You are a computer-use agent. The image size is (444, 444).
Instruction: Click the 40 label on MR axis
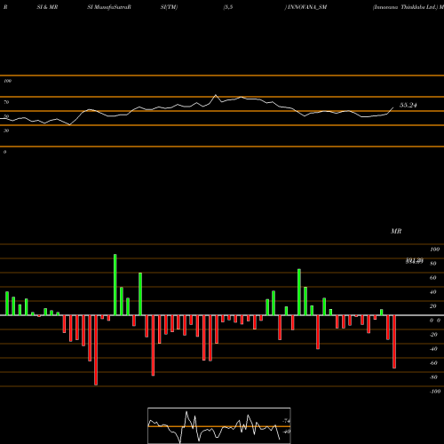[433, 292]
